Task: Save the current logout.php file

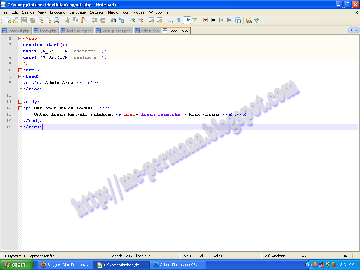Action: [24, 20]
